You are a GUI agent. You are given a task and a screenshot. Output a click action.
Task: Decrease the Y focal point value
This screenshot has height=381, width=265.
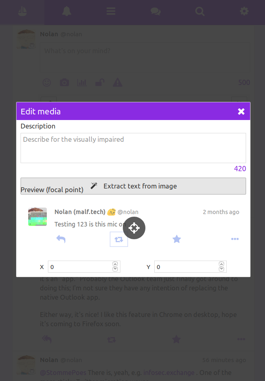[221, 269]
